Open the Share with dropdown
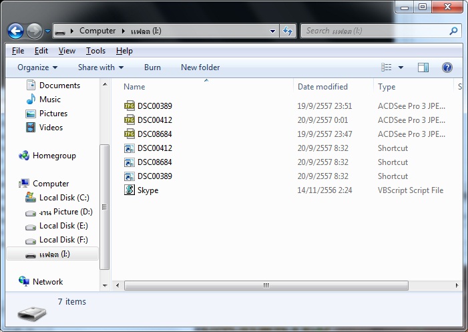The image size is (468, 332). tap(101, 67)
